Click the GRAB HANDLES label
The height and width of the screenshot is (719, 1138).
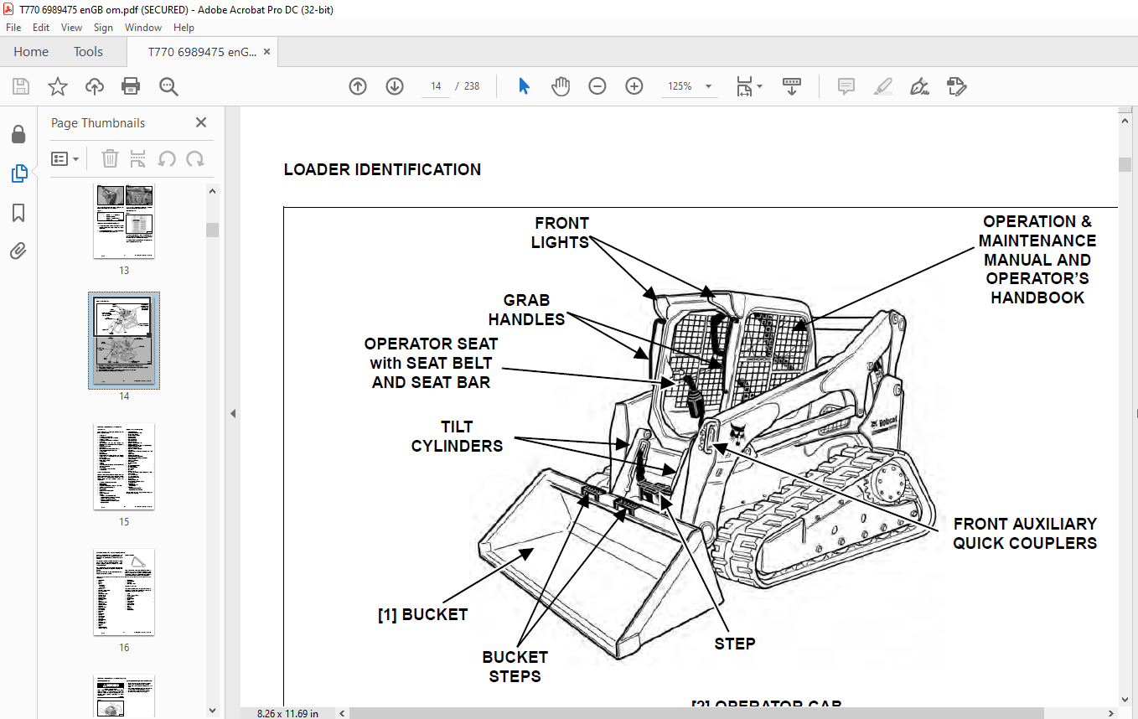click(526, 309)
